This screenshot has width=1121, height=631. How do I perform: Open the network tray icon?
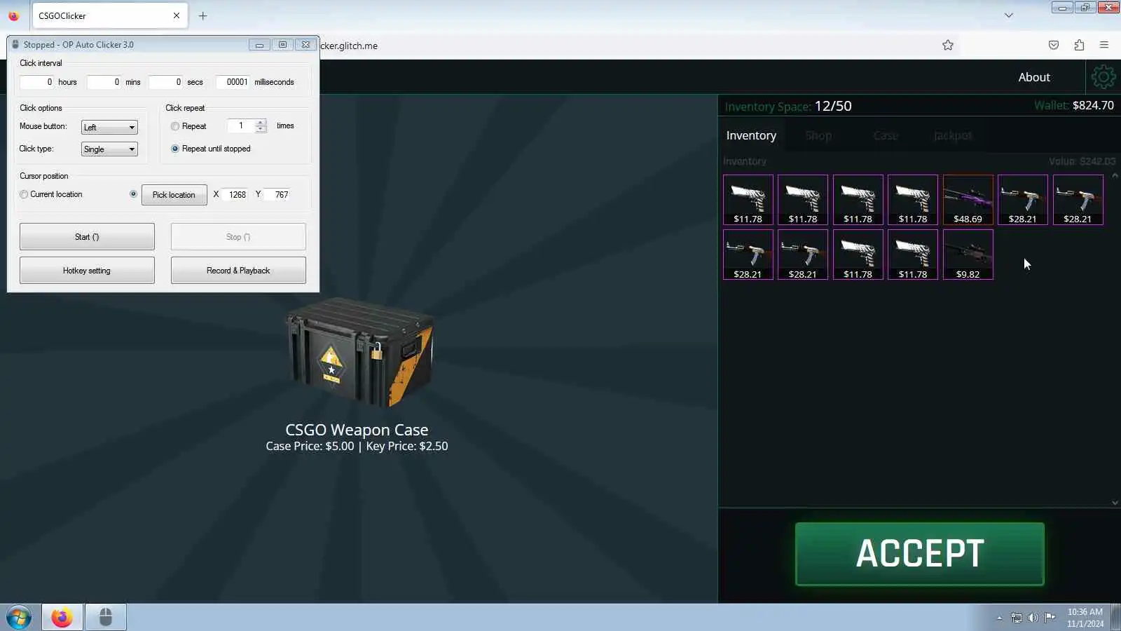pyautogui.click(x=1017, y=618)
